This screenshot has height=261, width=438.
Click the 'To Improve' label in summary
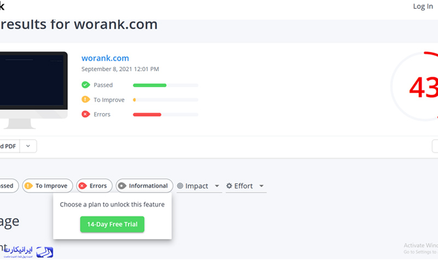[109, 100]
